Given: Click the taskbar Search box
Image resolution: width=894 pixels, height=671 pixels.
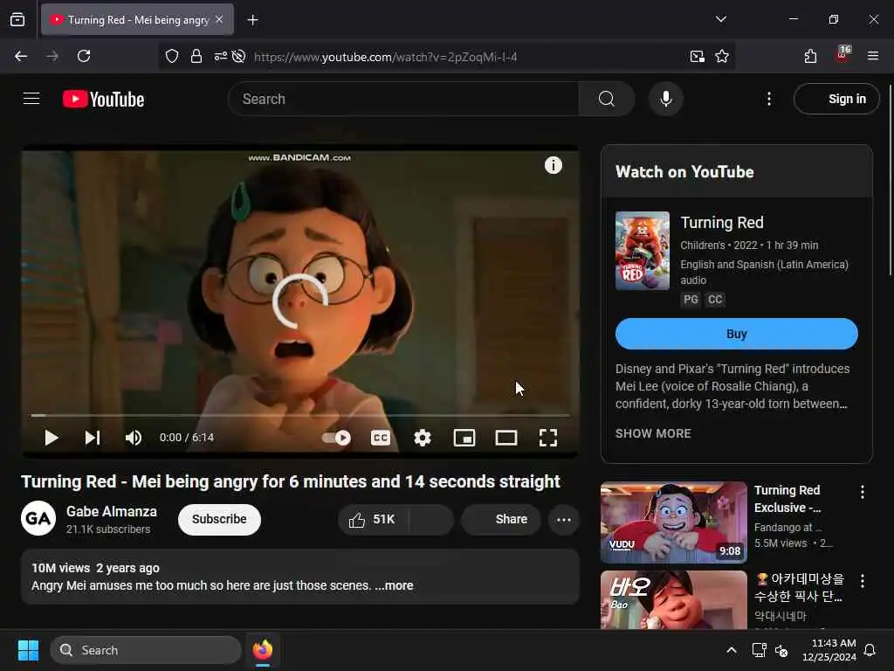Looking at the screenshot, I should click(146, 650).
